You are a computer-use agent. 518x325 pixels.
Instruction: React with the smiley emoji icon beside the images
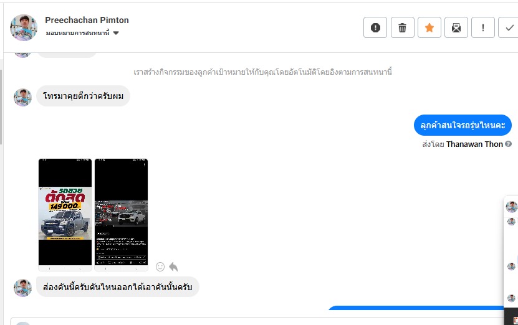pos(160,266)
